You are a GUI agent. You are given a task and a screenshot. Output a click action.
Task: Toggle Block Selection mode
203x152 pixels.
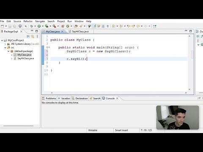(x=103, y=26)
